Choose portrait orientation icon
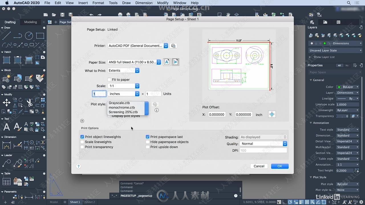Image resolution: width=365 pixels, height=205 pixels. [x=167, y=62]
